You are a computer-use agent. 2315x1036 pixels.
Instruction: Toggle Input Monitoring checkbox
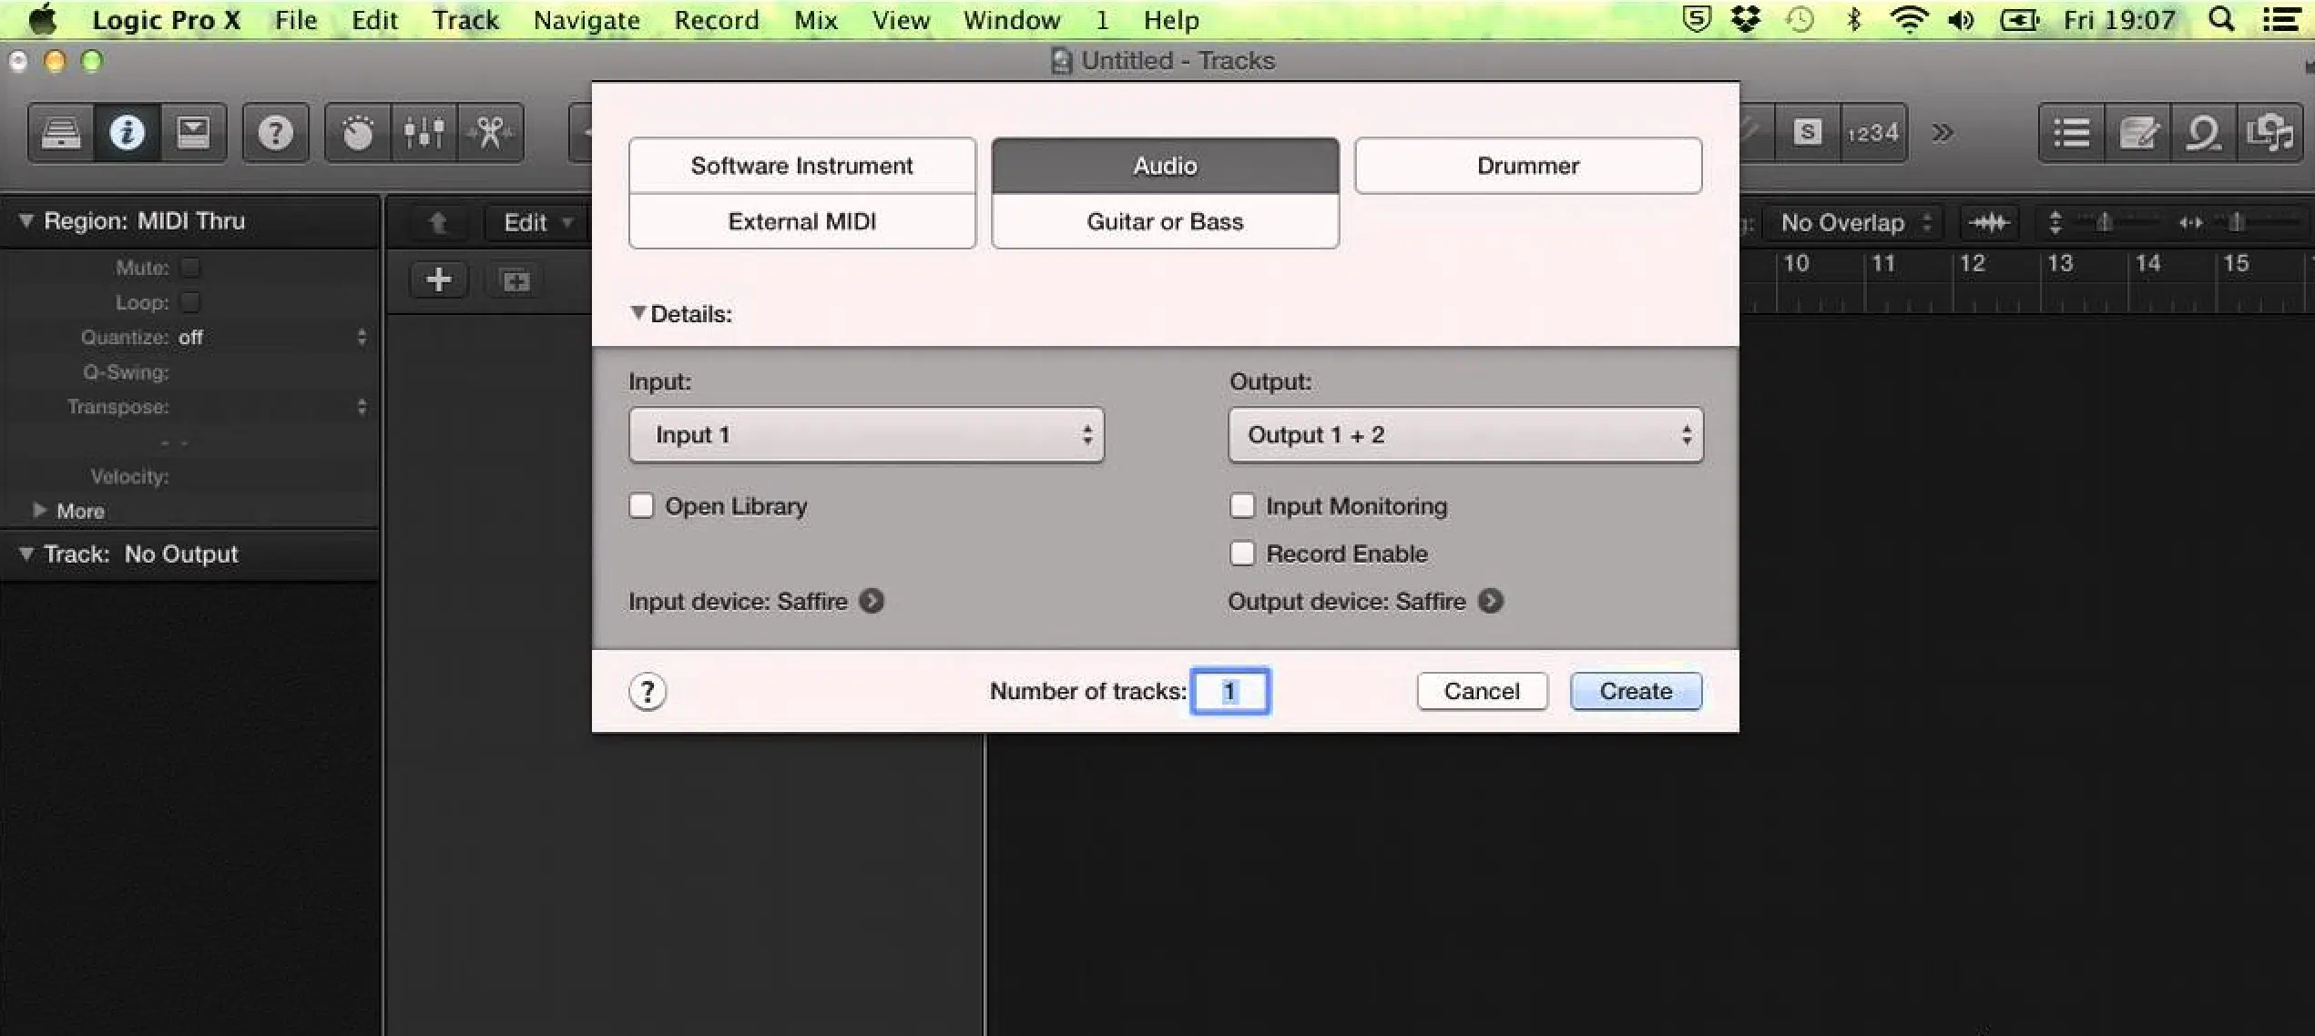point(1240,506)
